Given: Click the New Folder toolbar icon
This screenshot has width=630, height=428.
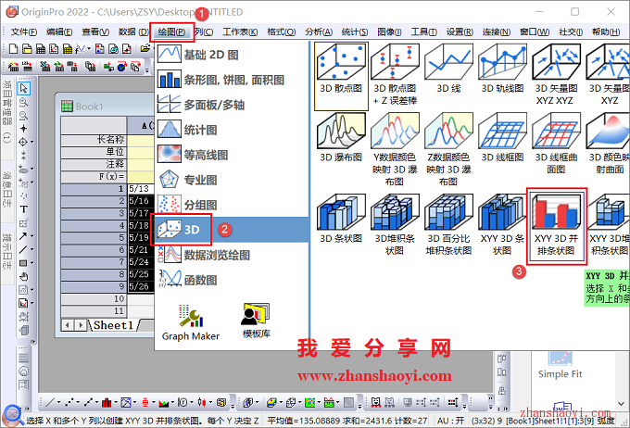Looking at the screenshot, I should [x=27, y=49].
